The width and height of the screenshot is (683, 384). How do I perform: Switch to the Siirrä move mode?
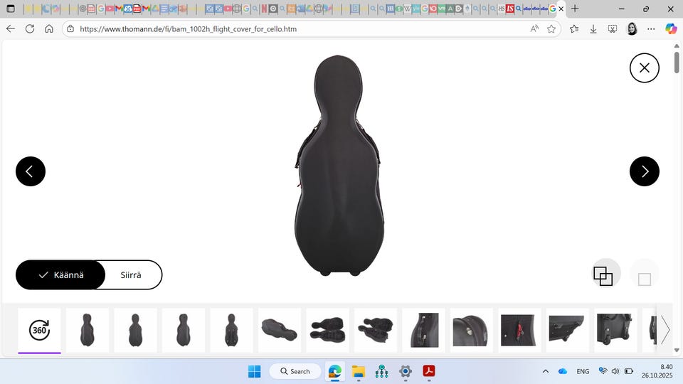coord(131,274)
